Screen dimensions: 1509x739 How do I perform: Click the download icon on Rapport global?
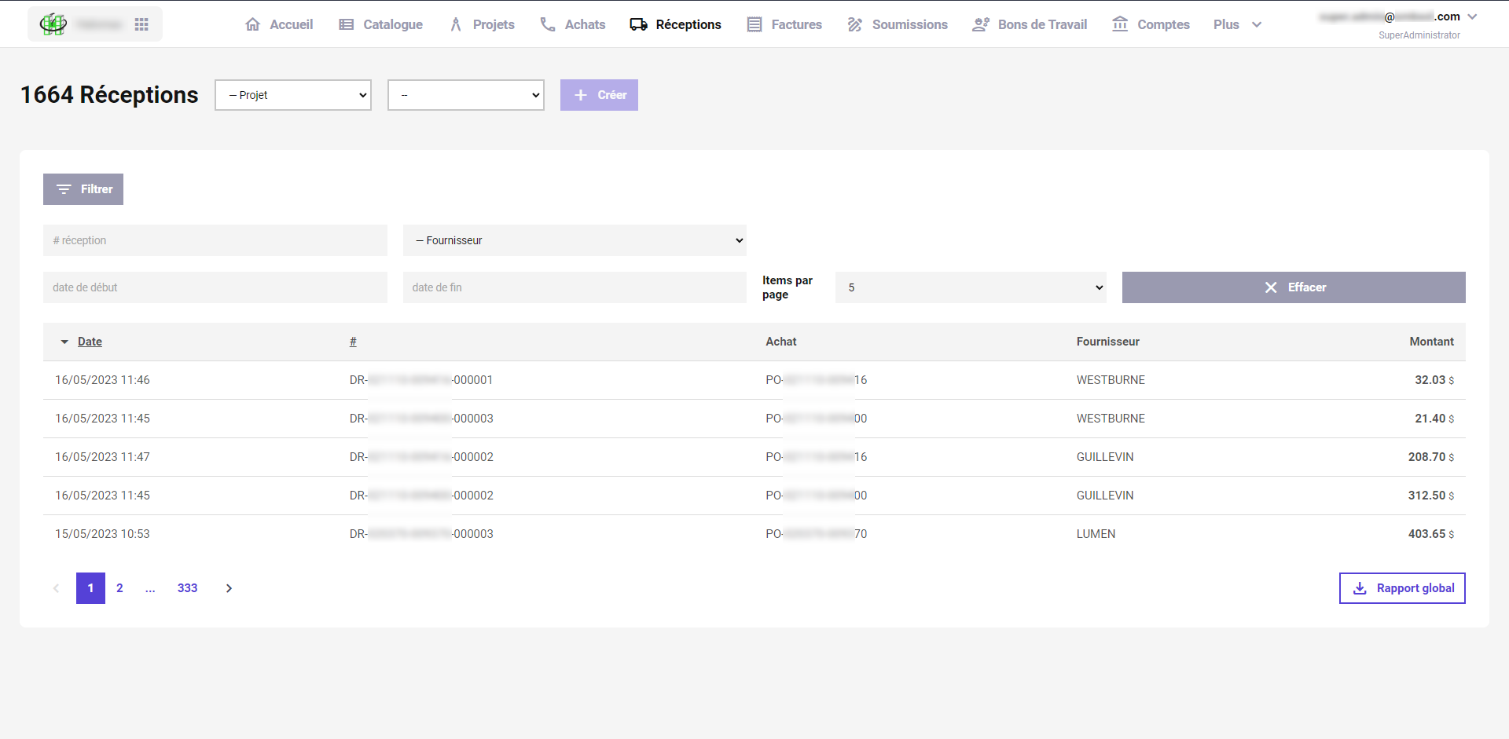[x=1360, y=587]
